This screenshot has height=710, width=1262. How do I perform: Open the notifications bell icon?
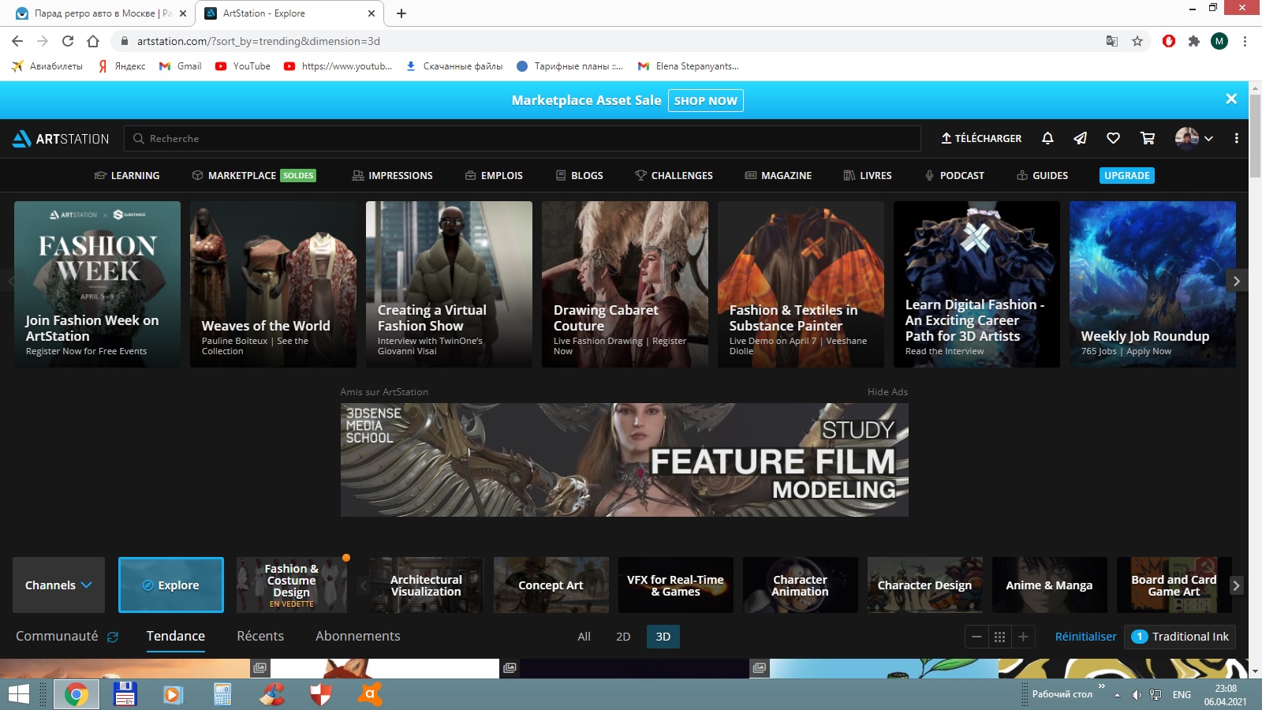pos(1047,138)
